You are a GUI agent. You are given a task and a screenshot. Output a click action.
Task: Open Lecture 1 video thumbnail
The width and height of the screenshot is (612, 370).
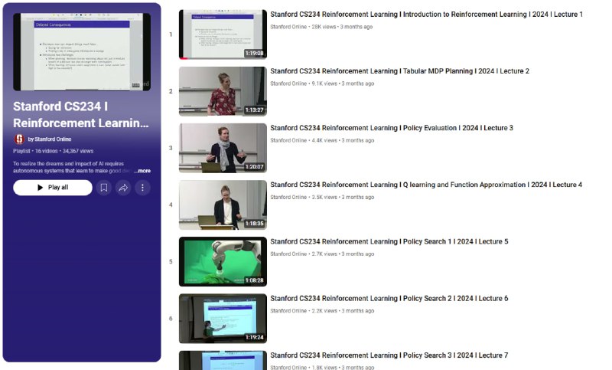click(223, 34)
